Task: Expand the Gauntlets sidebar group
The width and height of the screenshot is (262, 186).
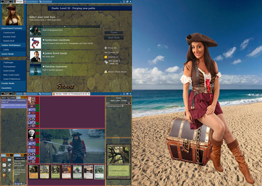Action: 13,88
